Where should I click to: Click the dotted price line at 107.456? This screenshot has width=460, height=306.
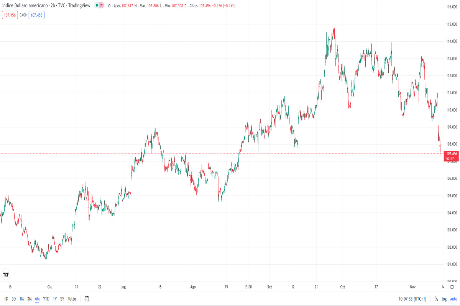point(230,153)
